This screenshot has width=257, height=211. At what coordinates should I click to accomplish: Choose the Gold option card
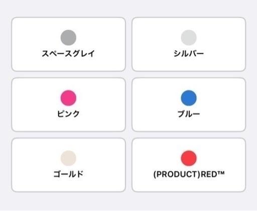pos(68,165)
